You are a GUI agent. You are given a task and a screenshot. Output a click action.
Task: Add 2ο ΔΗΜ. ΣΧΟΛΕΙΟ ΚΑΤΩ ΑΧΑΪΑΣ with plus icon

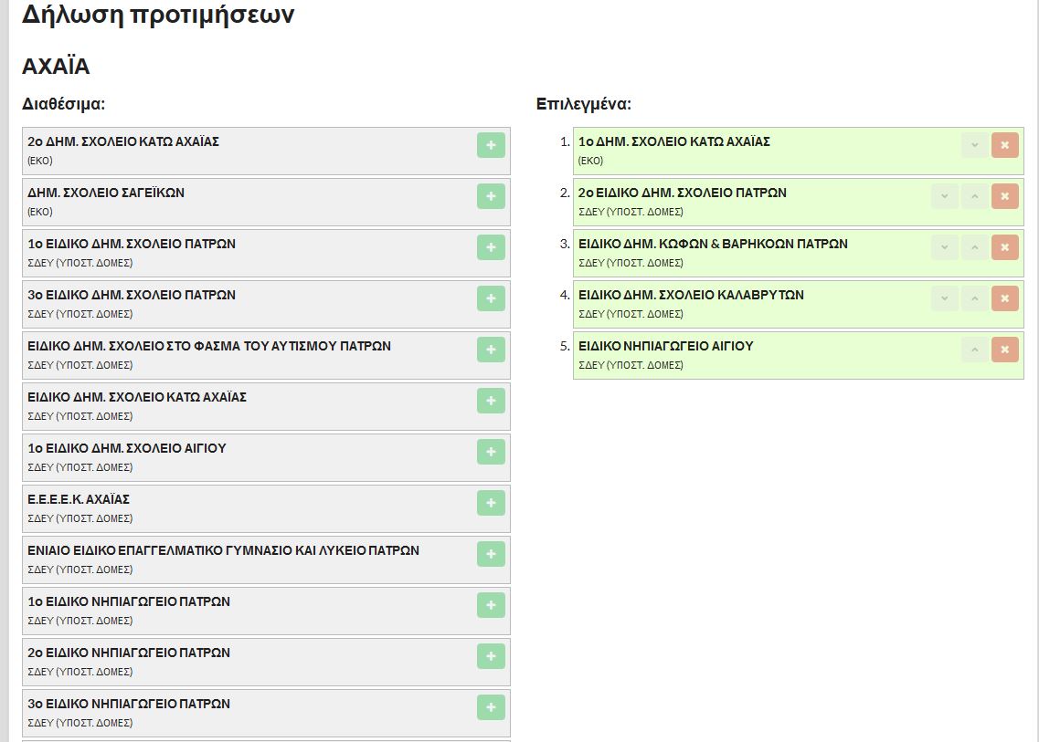[491, 145]
